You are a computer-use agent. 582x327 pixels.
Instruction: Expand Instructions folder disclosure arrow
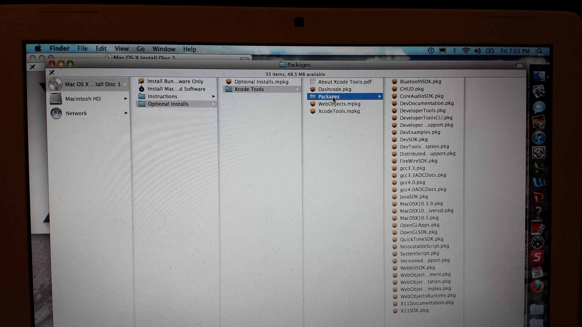(213, 97)
